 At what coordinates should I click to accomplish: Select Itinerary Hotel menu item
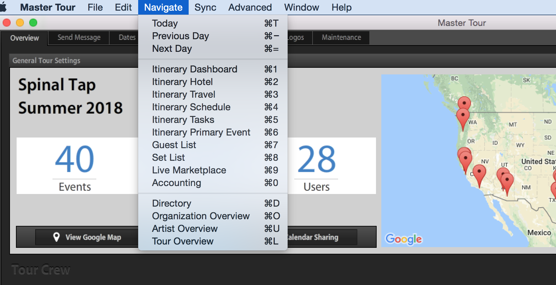[213, 82]
